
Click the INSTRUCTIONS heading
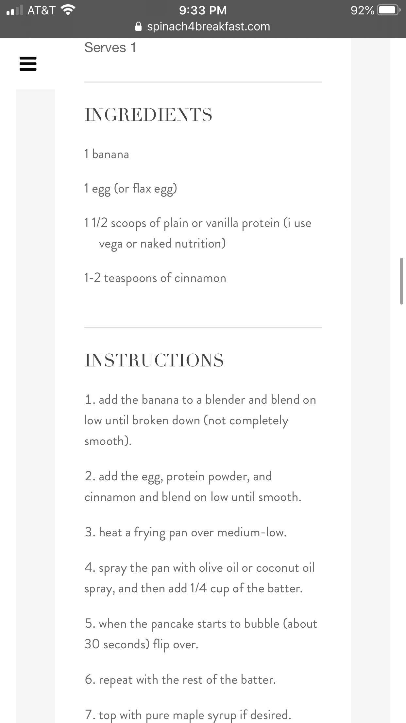154,360
